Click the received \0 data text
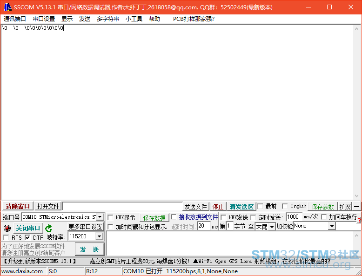Image resolution: width=362 pixels, height=276 pixels. tap(33, 28)
